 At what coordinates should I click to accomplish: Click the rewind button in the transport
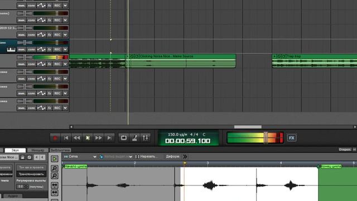click(x=77, y=138)
